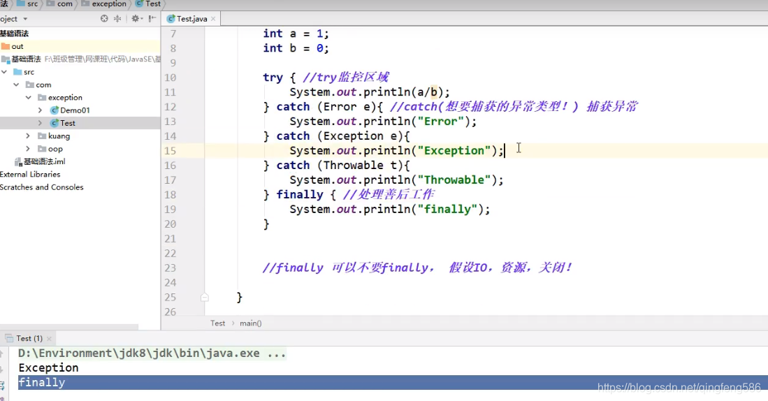
Task: Click the '//try监控区域' comment
Action: tap(345, 78)
